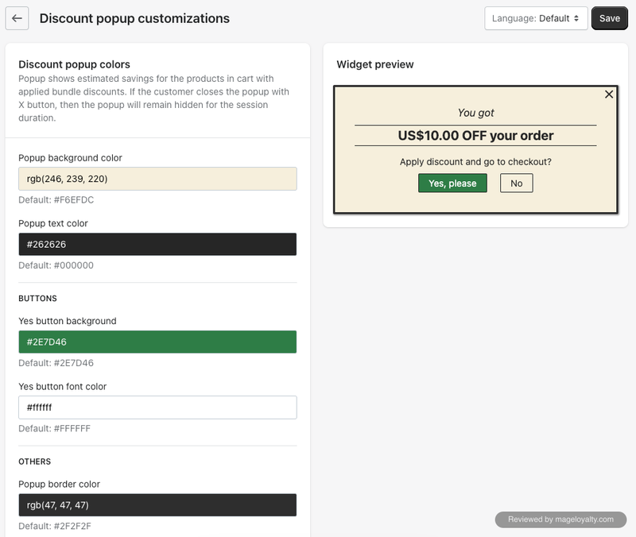The width and height of the screenshot is (636, 537).
Task: Select the 'Discount popup colors' heading
Action: click(x=74, y=64)
